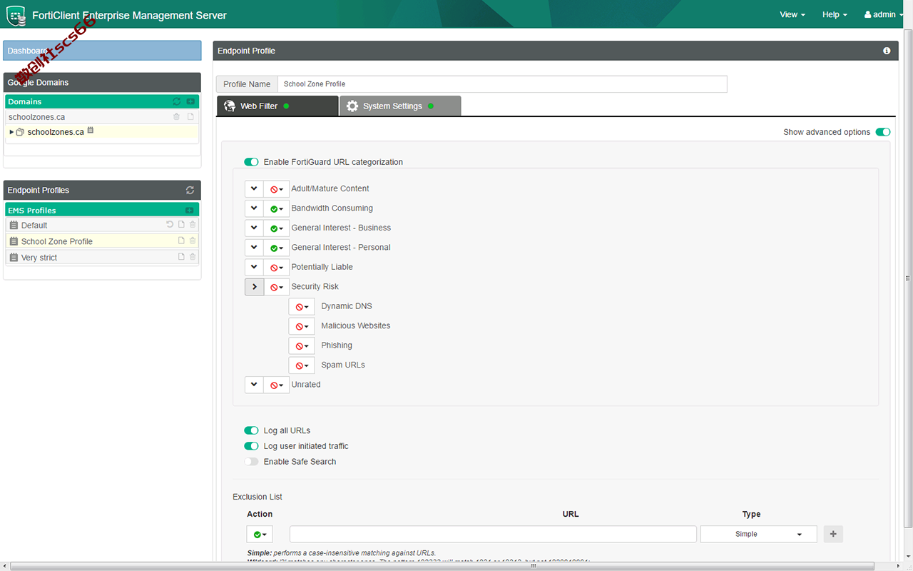Click the gear icon on System Settings tab
Viewport: 913px width, 571px height.
tap(352, 106)
